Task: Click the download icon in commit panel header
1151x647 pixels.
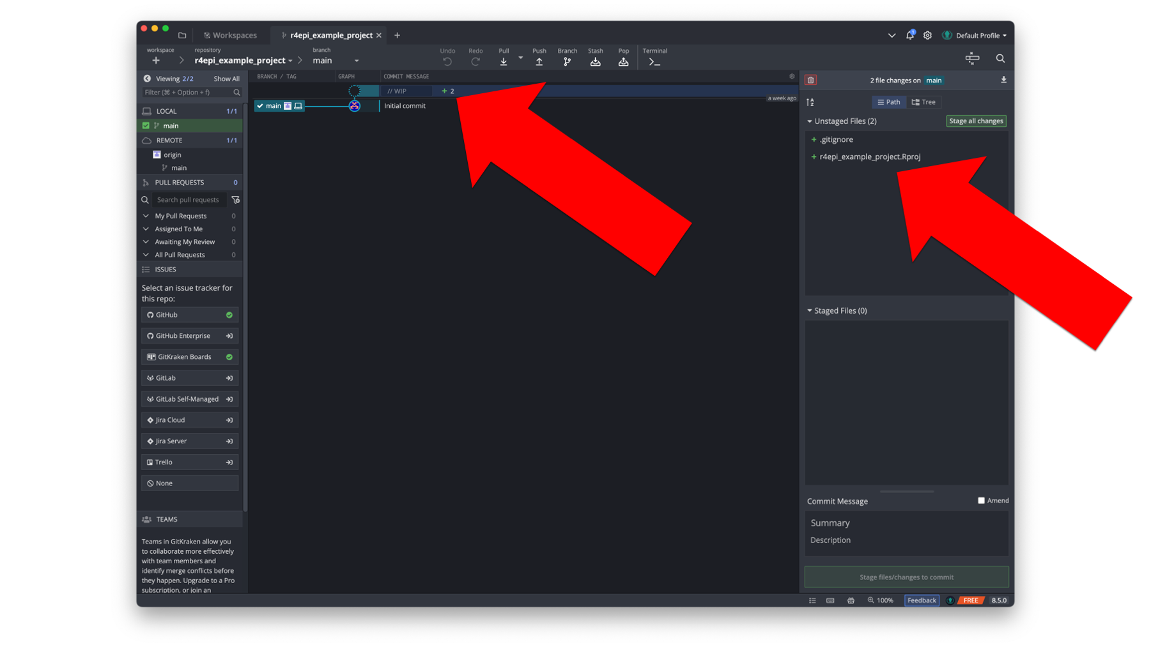Action: pyautogui.click(x=1003, y=80)
